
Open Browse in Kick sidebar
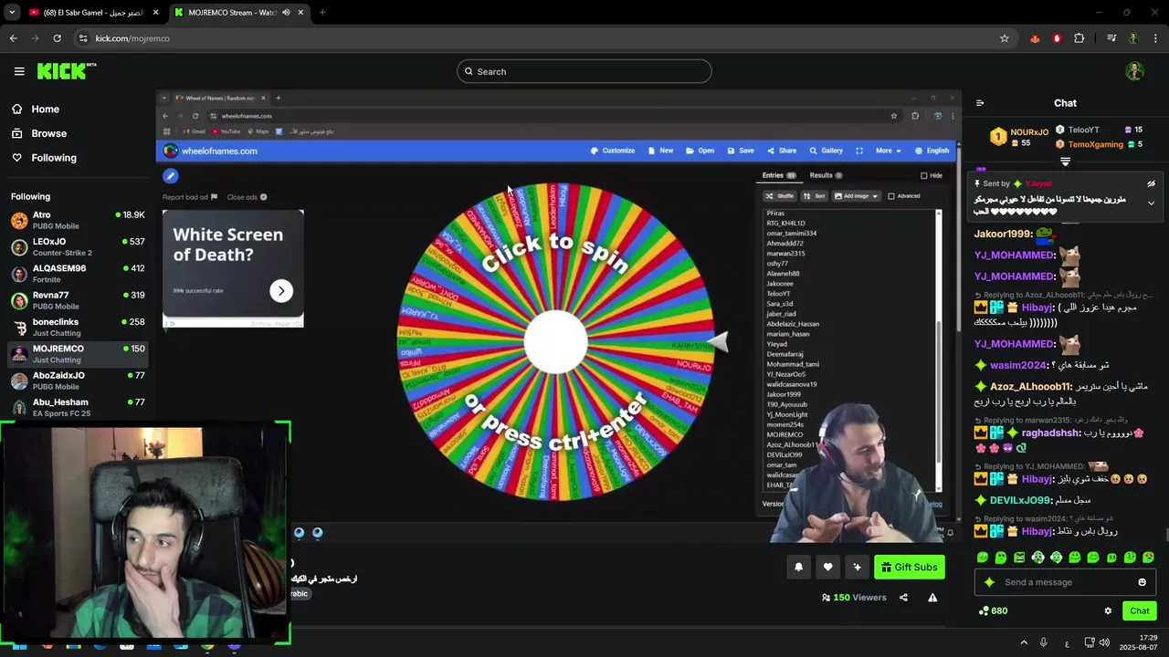tap(38, 133)
